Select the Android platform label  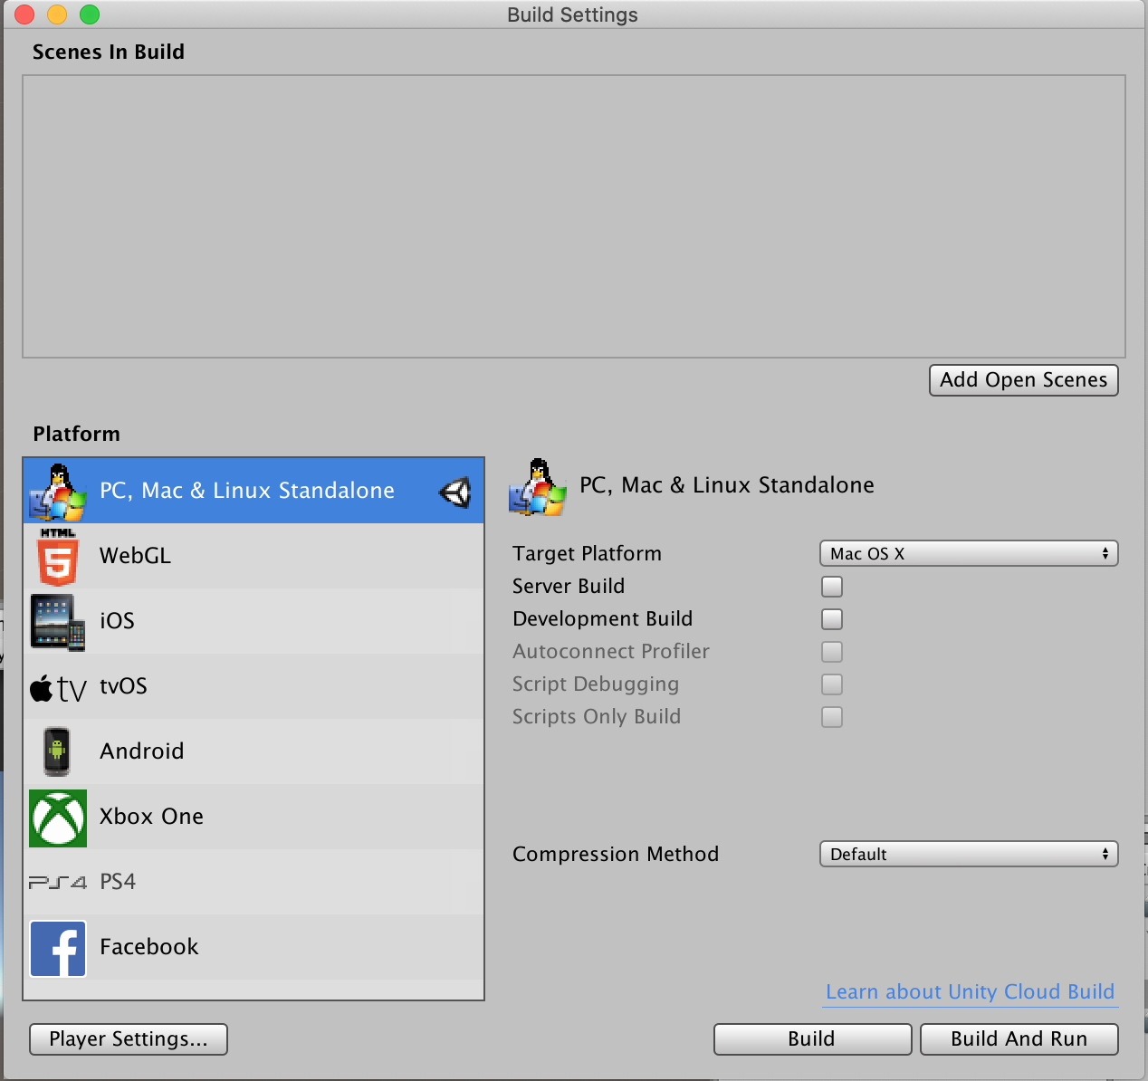pos(142,751)
